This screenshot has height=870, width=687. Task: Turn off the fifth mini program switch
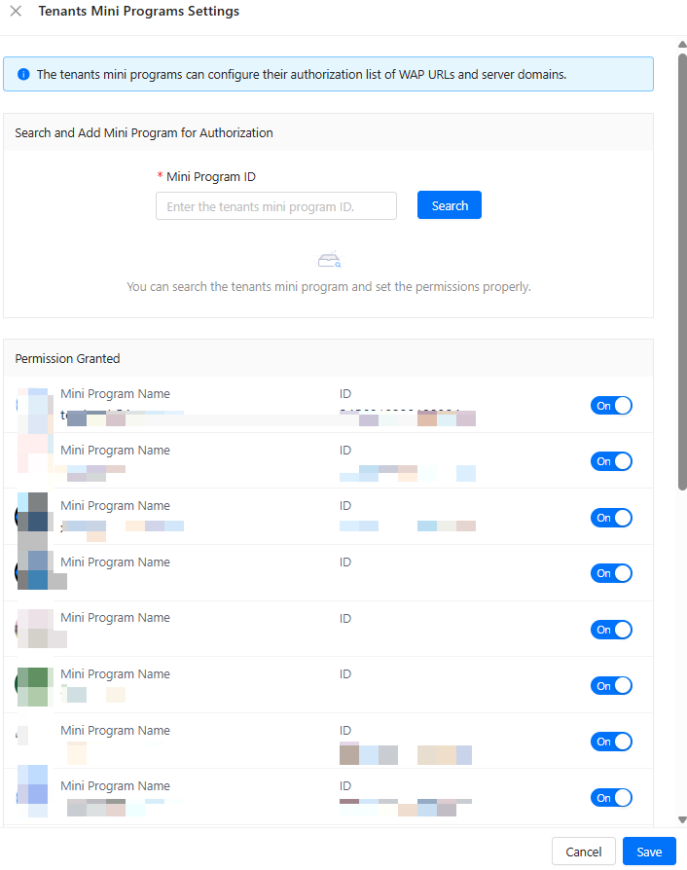click(611, 630)
